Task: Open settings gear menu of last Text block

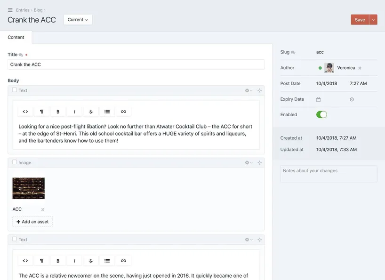Action: click(x=249, y=240)
